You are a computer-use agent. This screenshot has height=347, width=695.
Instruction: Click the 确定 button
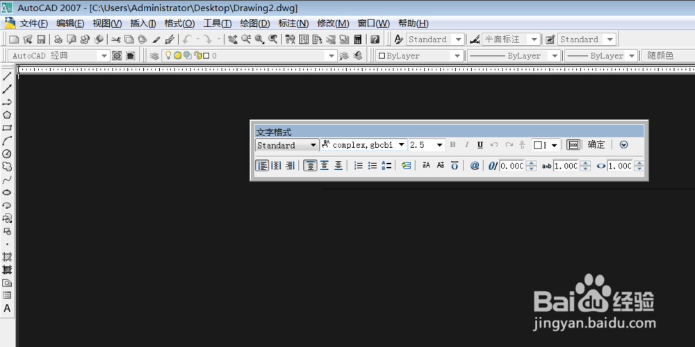pyautogui.click(x=596, y=145)
